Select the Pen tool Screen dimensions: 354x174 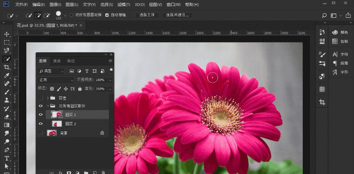tap(7, 150)
